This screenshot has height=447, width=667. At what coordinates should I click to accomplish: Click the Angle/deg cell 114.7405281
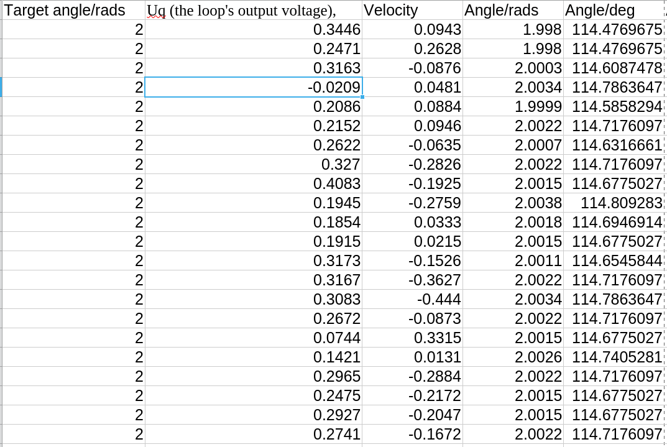(614, 357)
